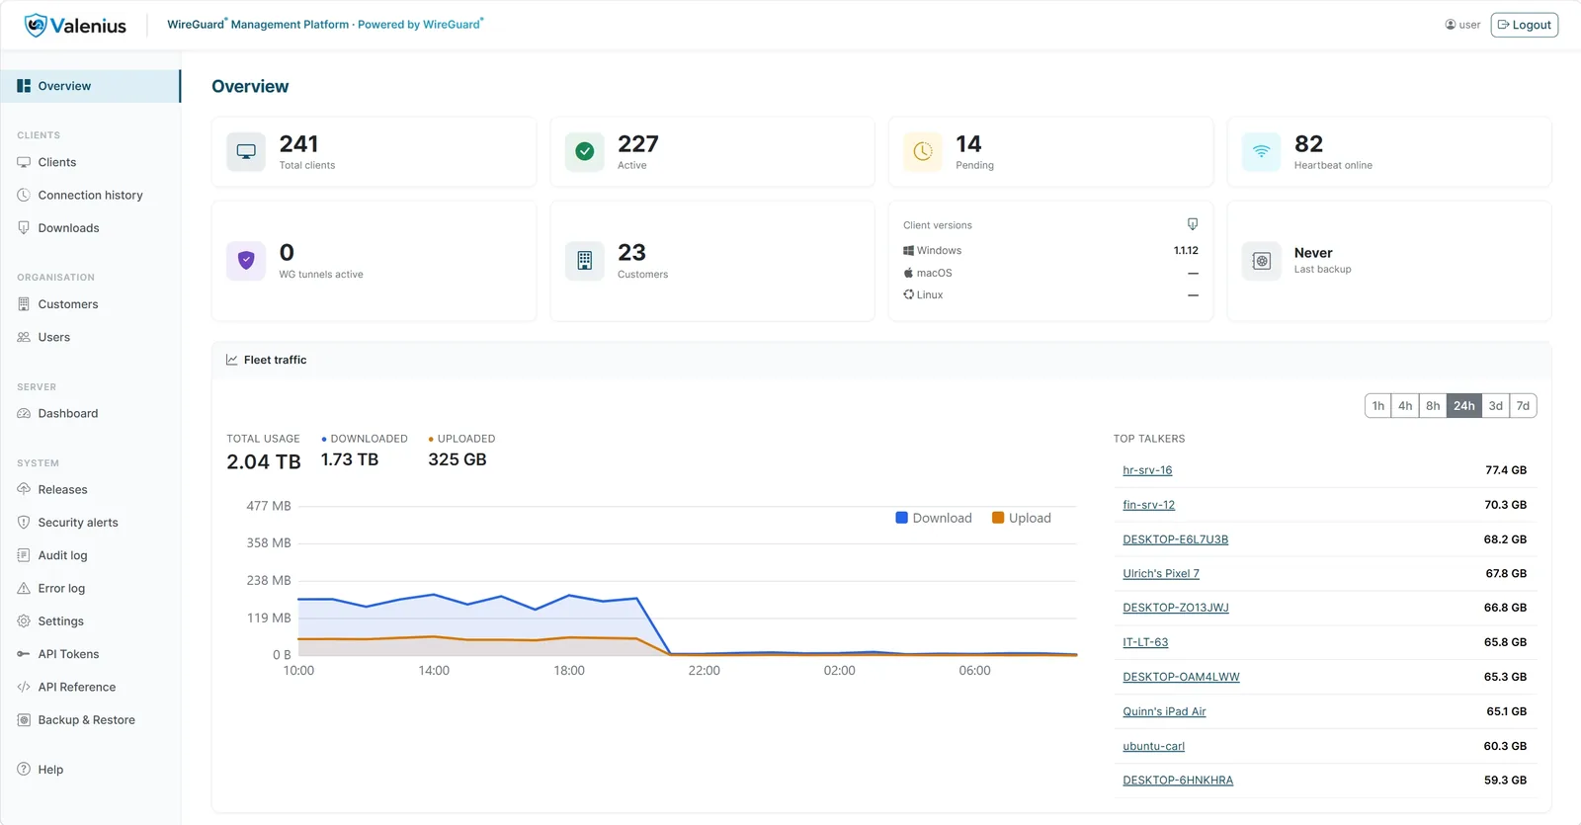Click the Users people icon in sidebar
Screen dimensions: 1581x825
24,337
